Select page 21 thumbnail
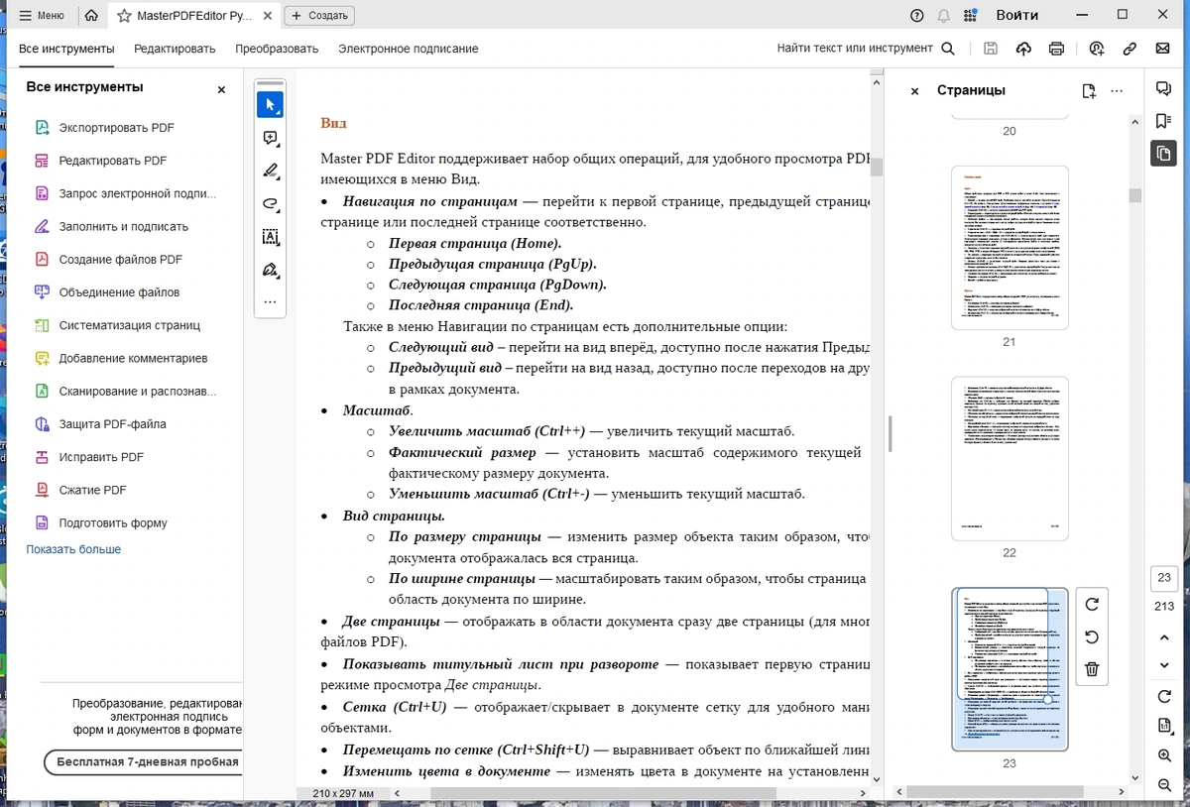This screenshot has height=807, width=1190. click(1010, 248)
